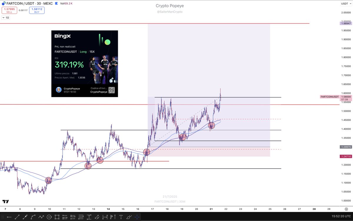
Task: Select the three-point path drawing tool
Action: point(33,217)
